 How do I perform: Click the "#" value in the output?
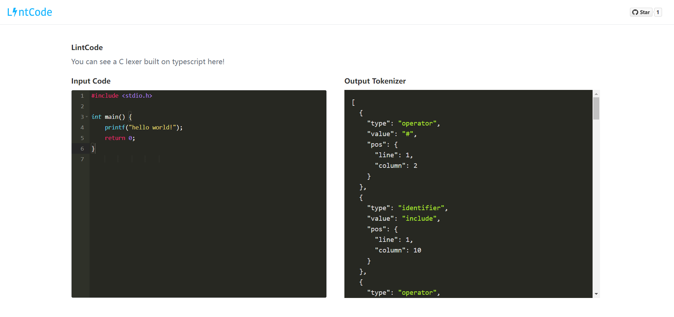[408, 134]
